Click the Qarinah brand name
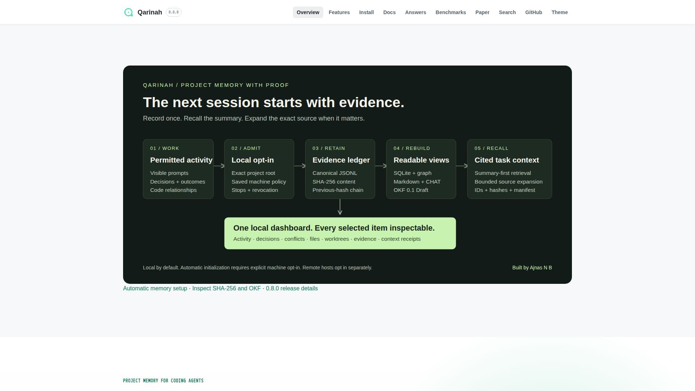The height and width of the screenshot is (391, 695). tap(149, 12)
